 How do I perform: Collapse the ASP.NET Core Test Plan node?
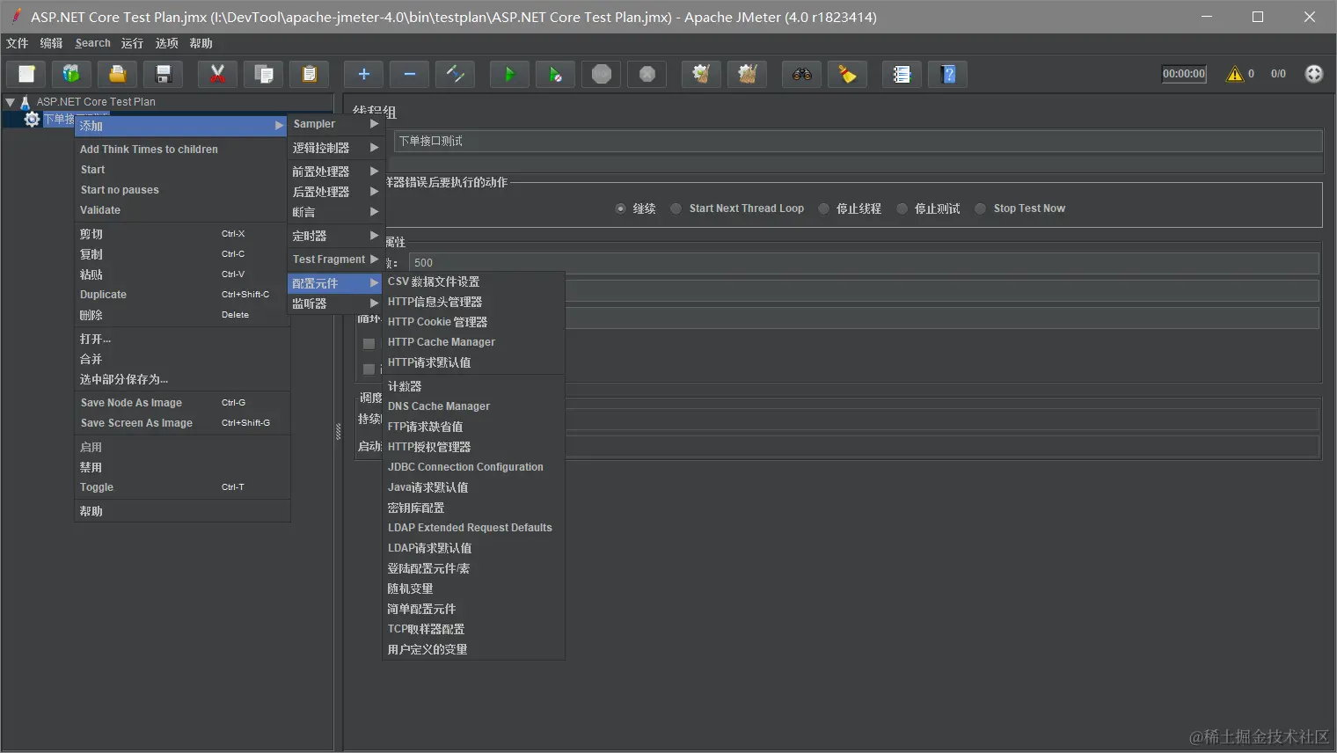point(11,102)
